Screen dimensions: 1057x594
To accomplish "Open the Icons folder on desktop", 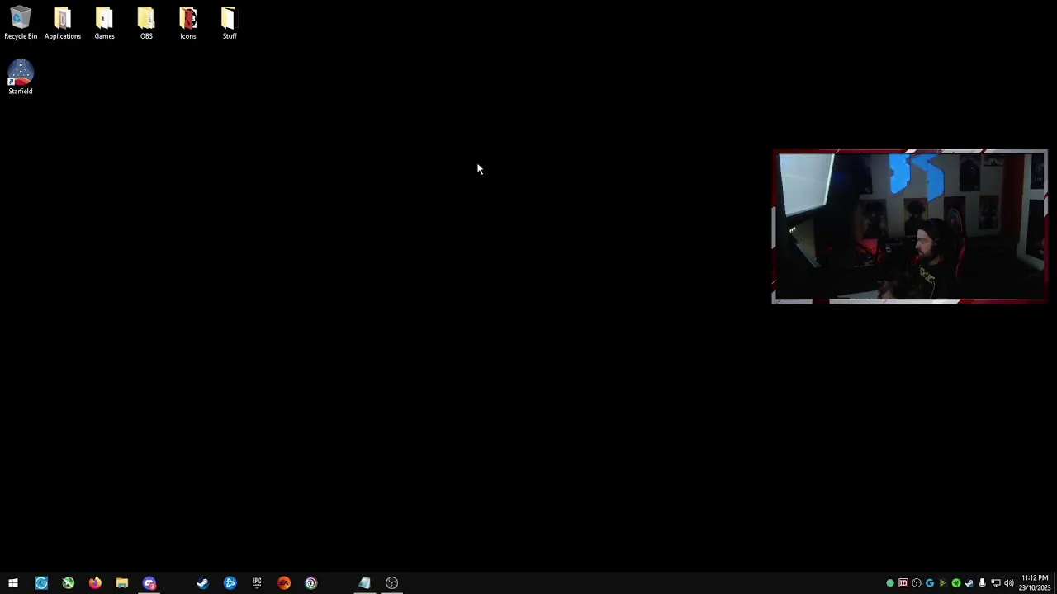I will point(188,23).
